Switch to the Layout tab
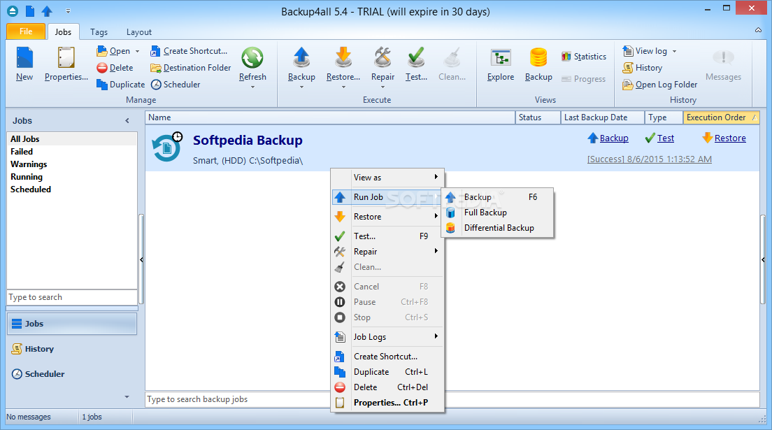Screen dimensions: 772x430 pos(139,32)
